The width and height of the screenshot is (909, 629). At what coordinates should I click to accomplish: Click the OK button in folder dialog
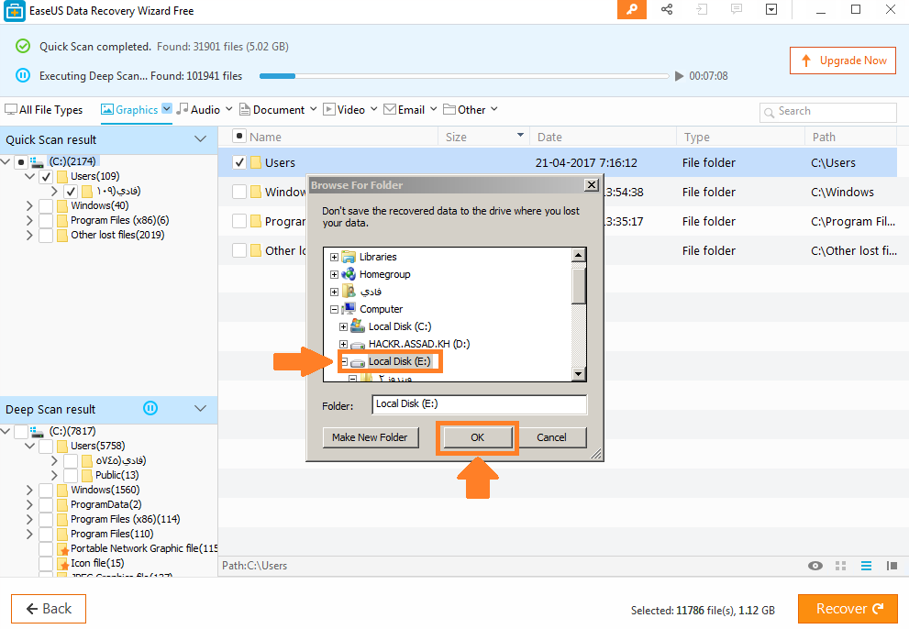pyautogui.click(x=478, y=437)
